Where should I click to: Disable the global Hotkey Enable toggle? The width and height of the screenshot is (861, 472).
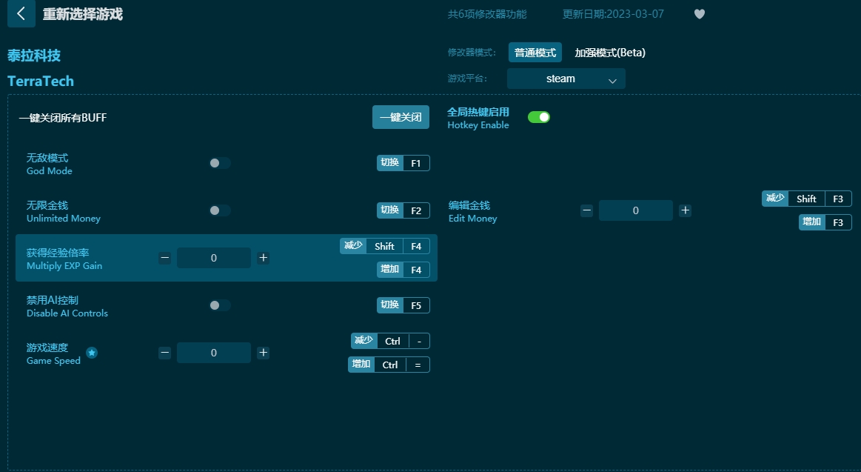(538, 117)
